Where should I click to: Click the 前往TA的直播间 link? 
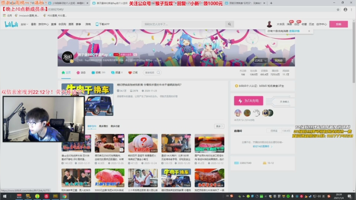262,147
